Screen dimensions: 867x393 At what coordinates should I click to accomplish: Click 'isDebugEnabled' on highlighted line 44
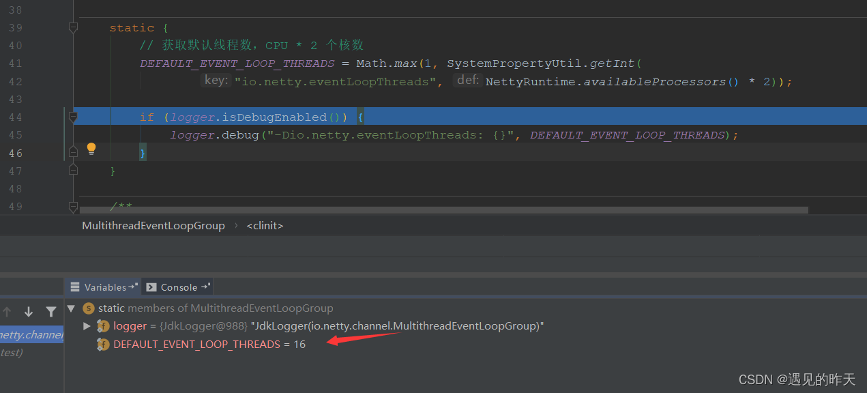pos(275,117)
